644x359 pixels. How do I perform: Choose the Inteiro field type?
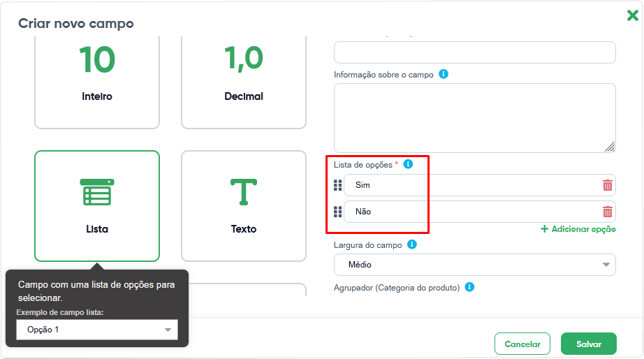(x=97, y=82)
